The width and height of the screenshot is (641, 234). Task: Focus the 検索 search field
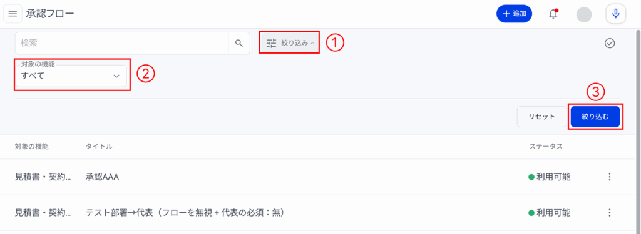tap(121, 43)
